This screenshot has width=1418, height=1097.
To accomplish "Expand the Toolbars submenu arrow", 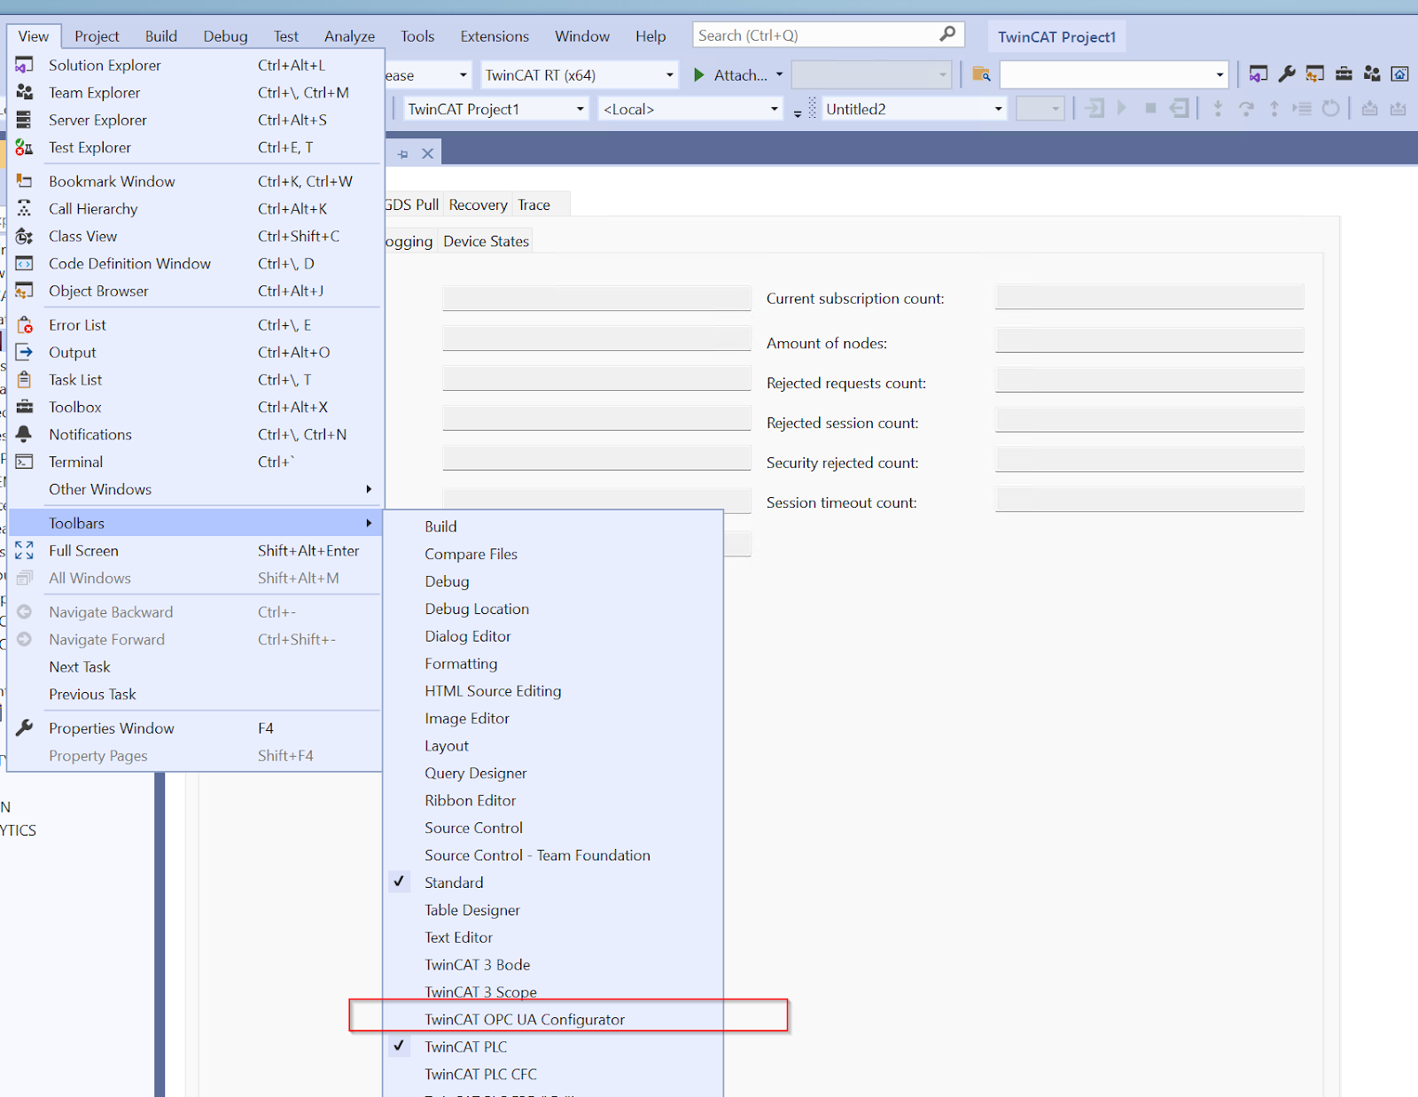I will coord(369,523).
